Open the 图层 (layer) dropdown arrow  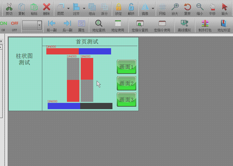tap(68, 9)
